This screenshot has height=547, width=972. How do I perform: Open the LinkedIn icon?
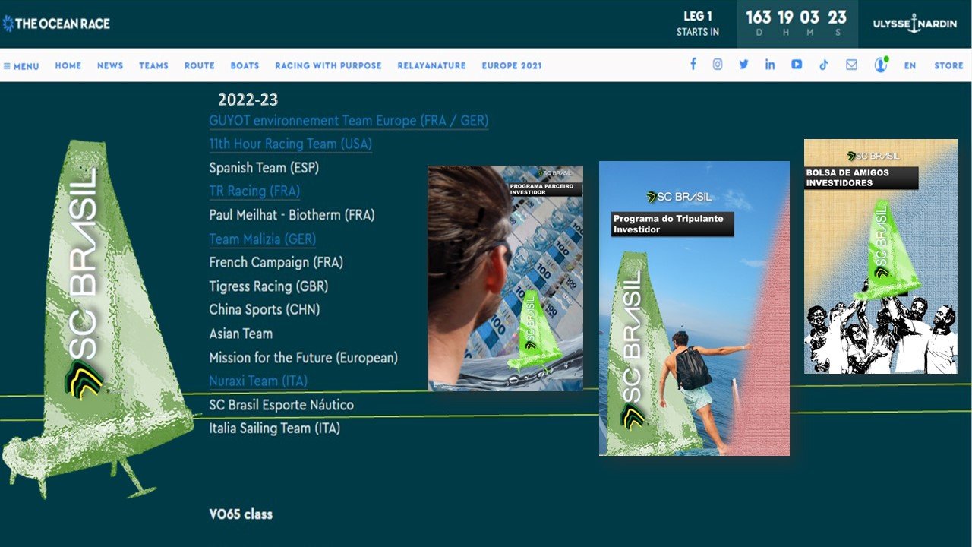tap(770, 65)
